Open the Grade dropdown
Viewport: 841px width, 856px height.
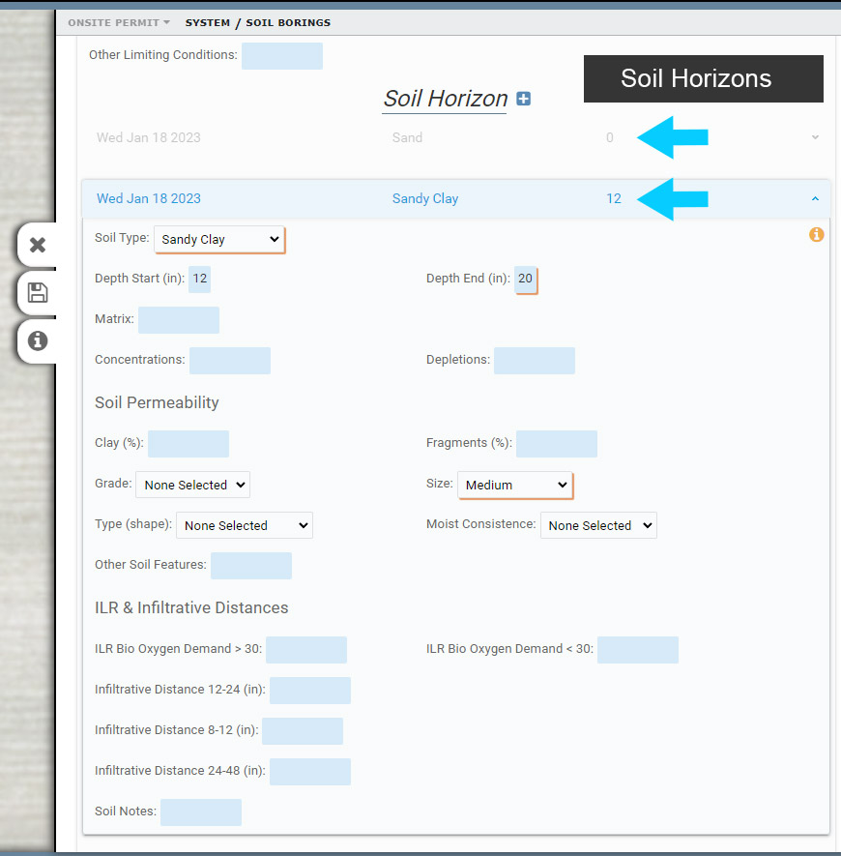[x=192, y=485]
